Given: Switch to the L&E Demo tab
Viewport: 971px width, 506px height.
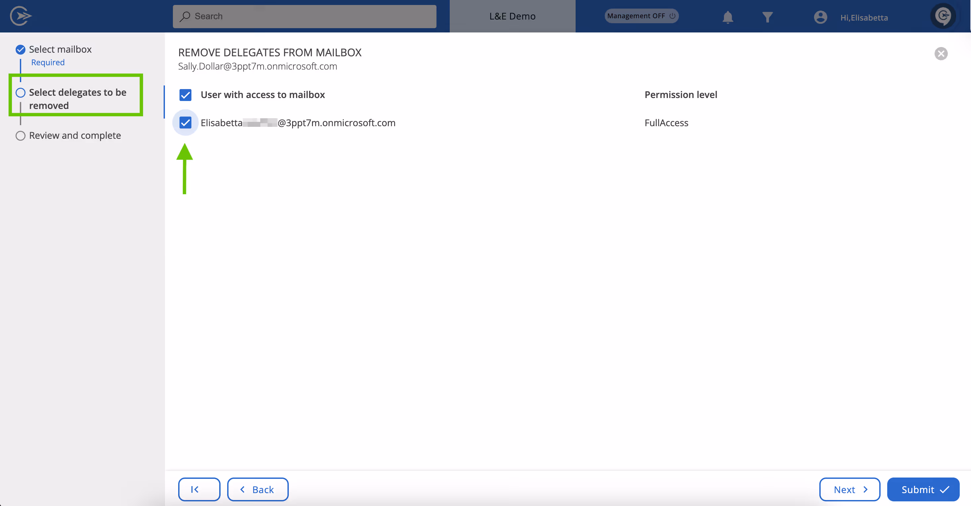Looking at the screenshot, I should (x=512, y=16).
